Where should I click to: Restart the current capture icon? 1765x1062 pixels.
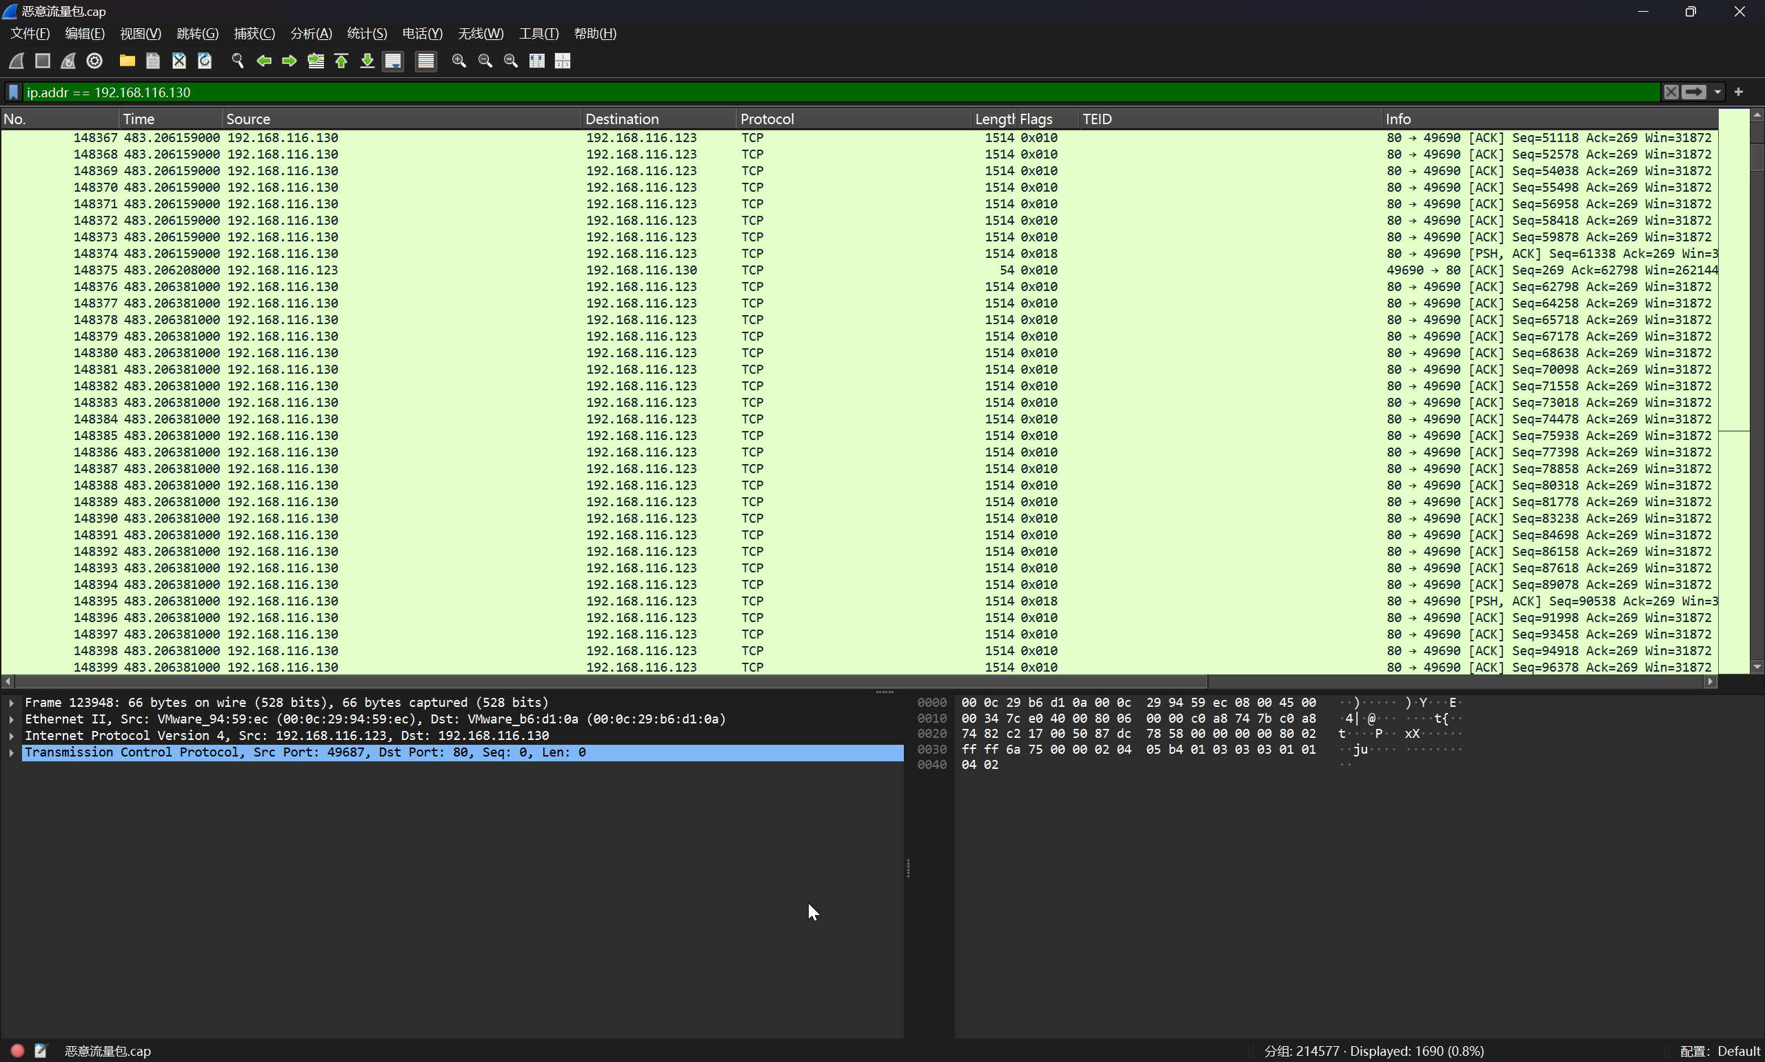[68, 61]
